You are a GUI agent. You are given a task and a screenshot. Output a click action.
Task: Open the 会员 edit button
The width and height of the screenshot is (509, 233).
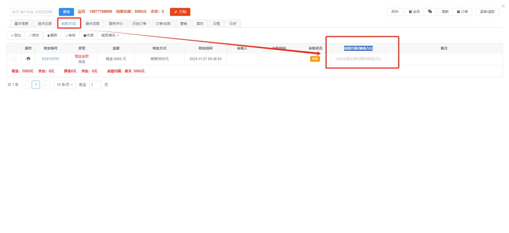(414, 12)
